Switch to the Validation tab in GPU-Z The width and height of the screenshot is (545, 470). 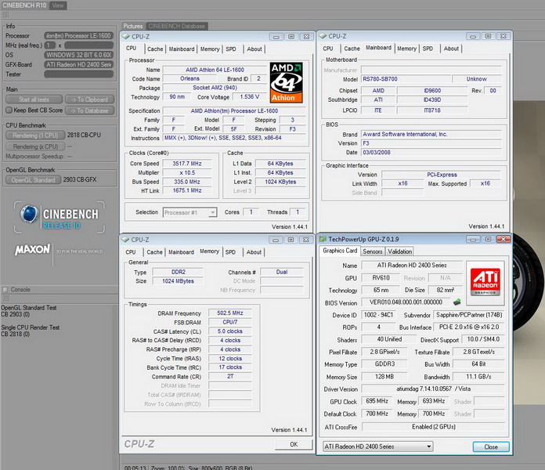click(399, 251)
